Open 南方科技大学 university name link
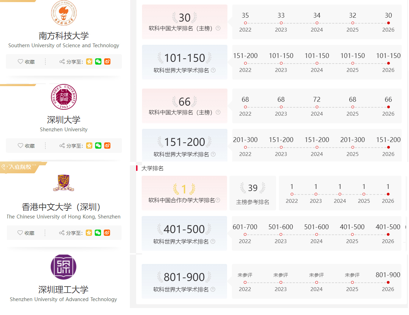Viewport: 409px width, 315px height. [64, 36]
